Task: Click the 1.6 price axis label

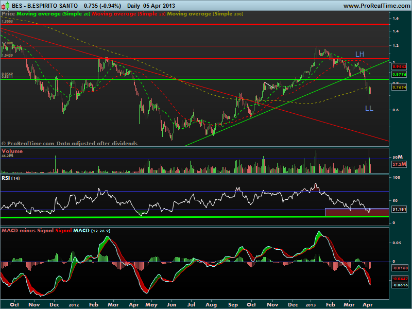Action: point(396,18)
